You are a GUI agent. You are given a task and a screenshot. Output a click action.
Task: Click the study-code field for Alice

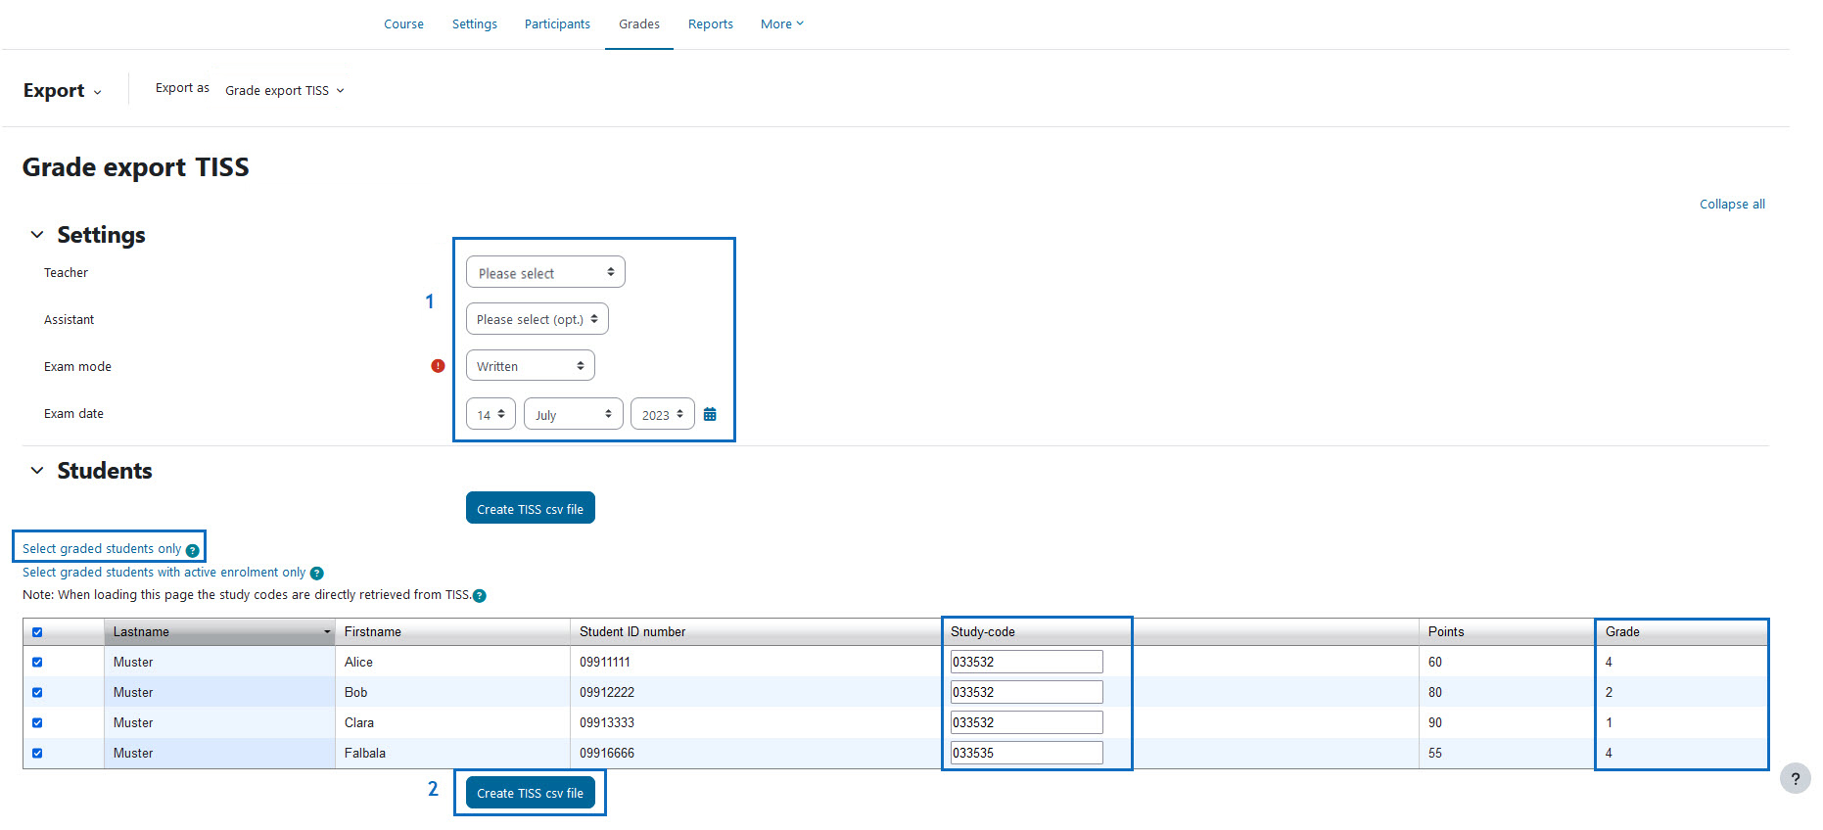[1026, 662]
